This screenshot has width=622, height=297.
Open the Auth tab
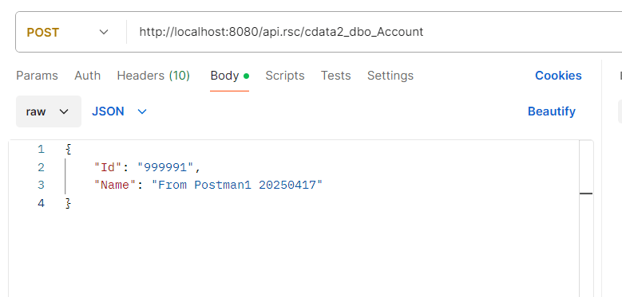87,76
